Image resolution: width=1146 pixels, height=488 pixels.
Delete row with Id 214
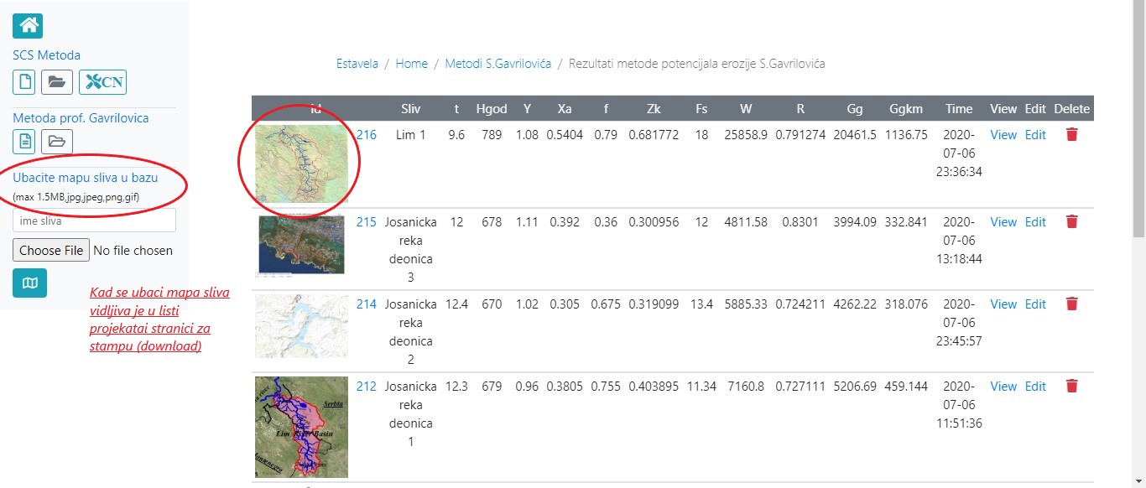(1071, 304)
